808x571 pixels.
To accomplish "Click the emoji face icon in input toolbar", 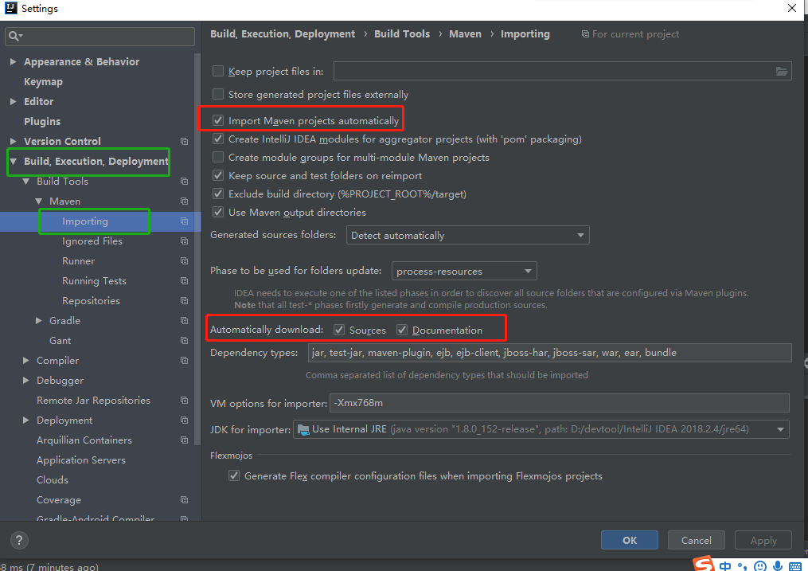I will click(759, 566).
